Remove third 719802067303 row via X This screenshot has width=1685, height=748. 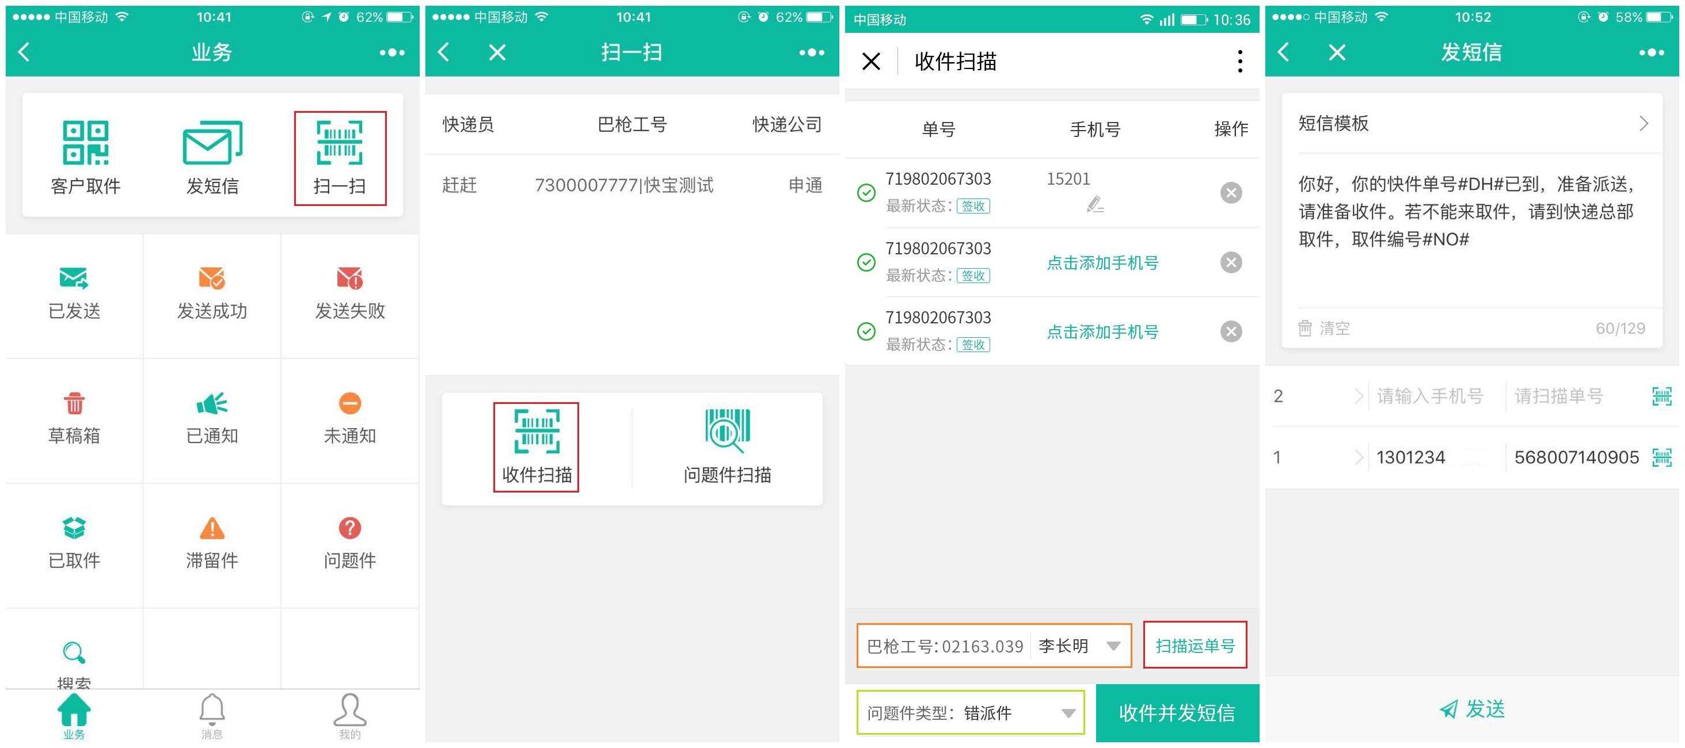pos(1230,331)
